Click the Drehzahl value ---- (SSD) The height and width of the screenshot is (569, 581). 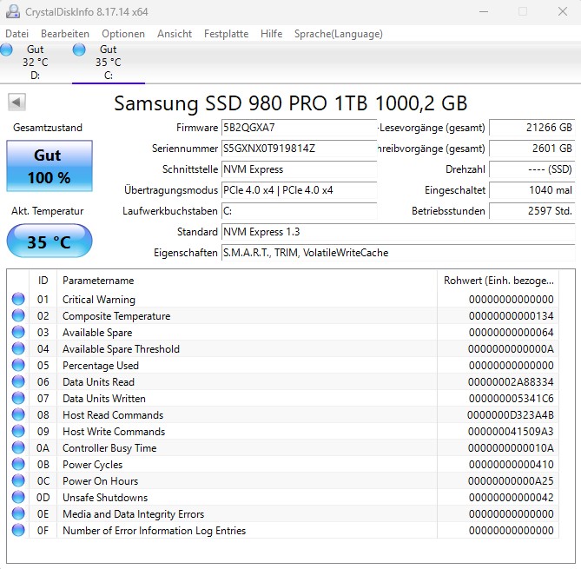(x=532, y=169)
